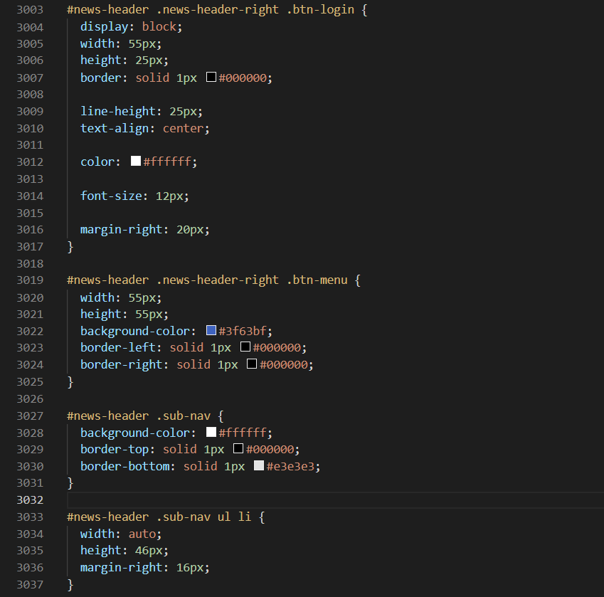604x597 pixels.
Task: Click the 'font-size' property
Action: (111, 196)
